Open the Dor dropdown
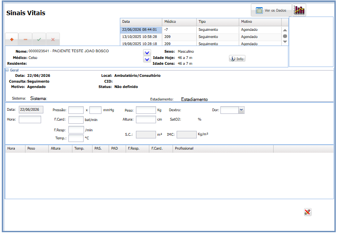The width and height of the screenshot is (338, 234). [x=241, y=110]
